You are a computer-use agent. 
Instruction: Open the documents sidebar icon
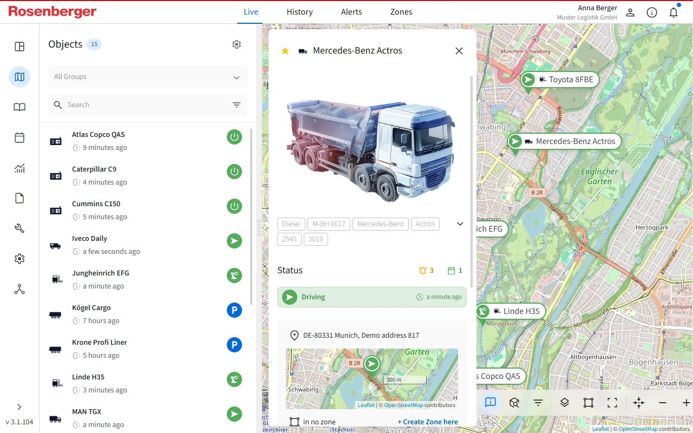(x=19, y=198)
